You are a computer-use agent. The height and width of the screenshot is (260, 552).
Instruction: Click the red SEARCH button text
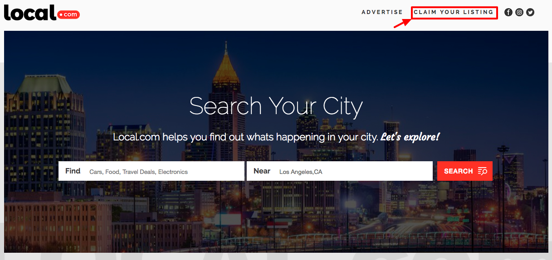point(459,171)
